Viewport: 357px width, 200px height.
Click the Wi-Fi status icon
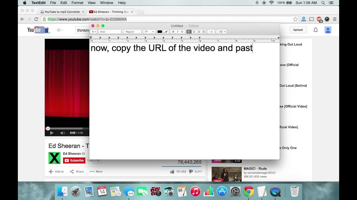click(271, 3)
